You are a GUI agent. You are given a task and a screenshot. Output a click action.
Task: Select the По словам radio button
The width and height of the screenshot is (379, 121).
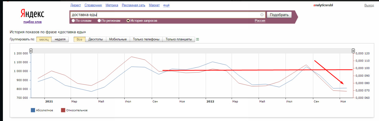pyautogui.click(x=73, y=21)
